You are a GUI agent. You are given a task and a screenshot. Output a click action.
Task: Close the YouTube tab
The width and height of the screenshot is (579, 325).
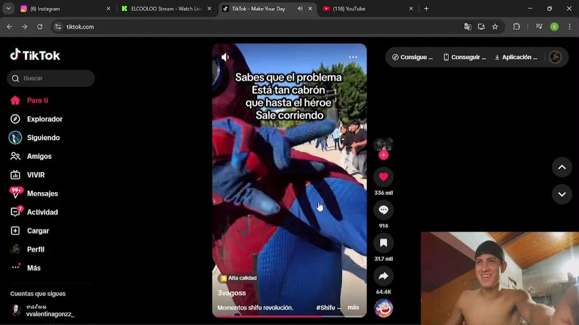point(411,9)
